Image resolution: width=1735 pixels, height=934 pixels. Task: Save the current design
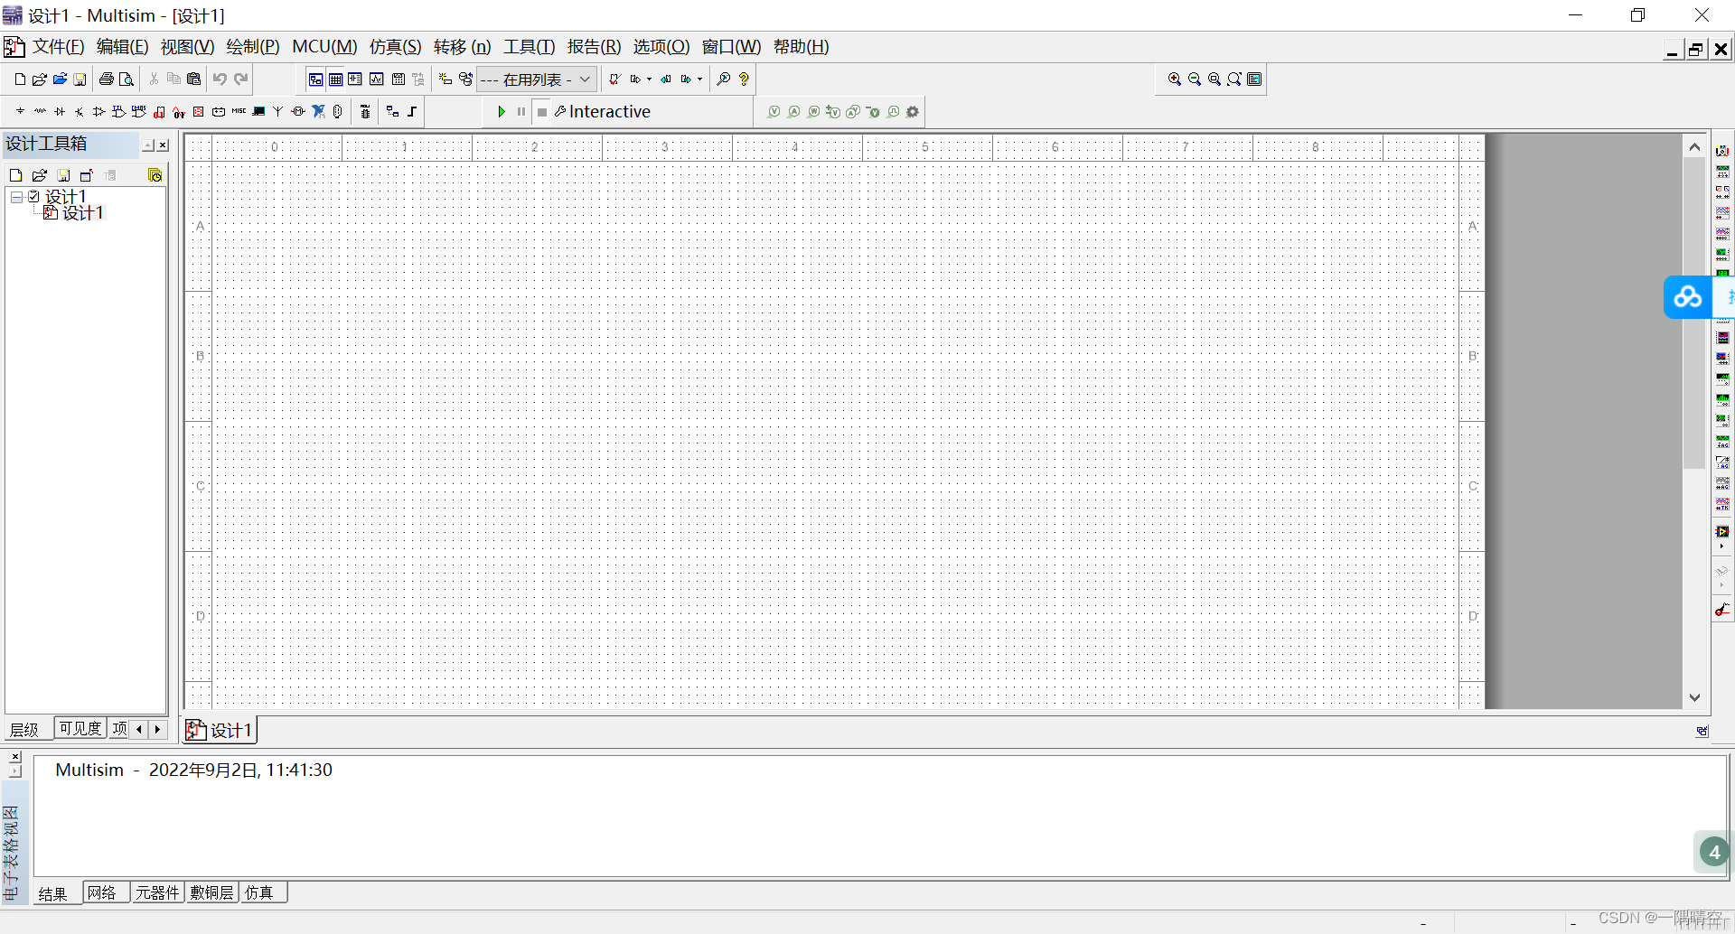(x=80, y=79)
